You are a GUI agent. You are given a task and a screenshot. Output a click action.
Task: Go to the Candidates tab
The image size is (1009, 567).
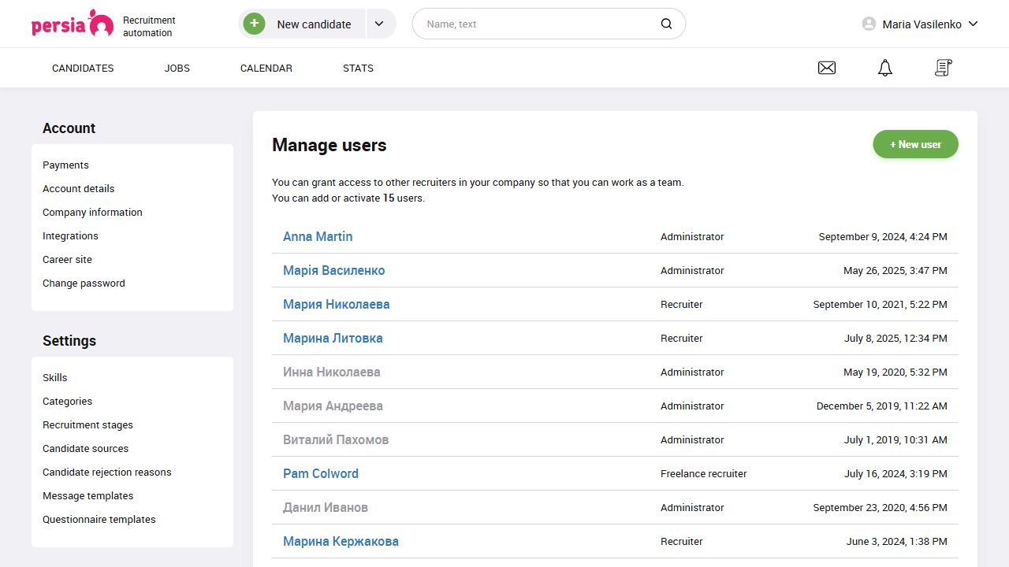(83, 69)
